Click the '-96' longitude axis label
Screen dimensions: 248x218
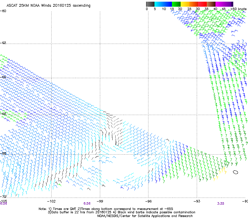click(148, 201)
